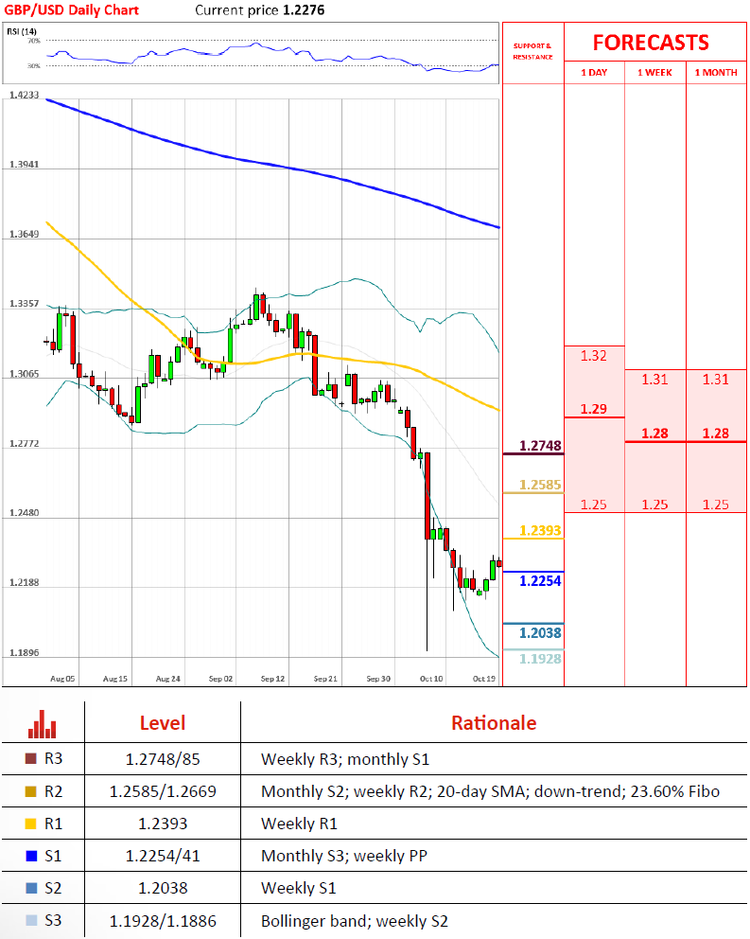
Task: Click the 'Weekly R1' rationale cell
Action: click(299, 824)
